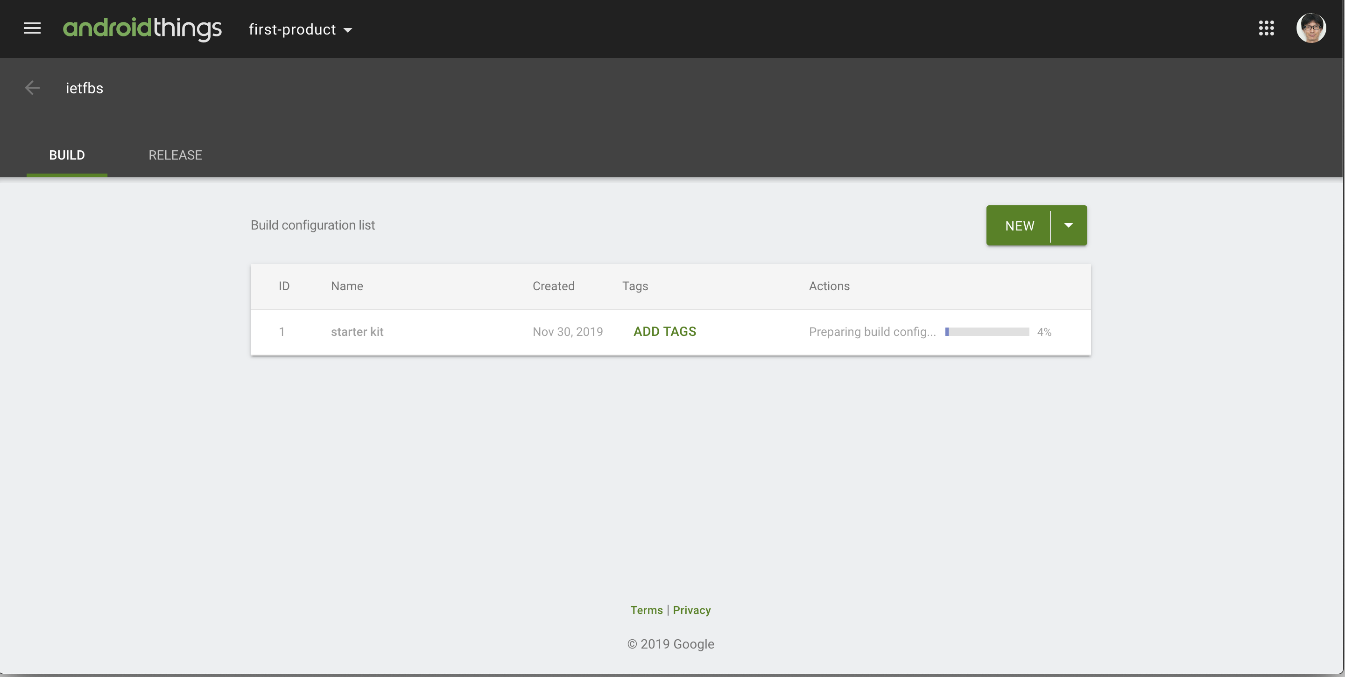Click the Android Things logo
This screenshot has height=677, width=1345.
(x=142, y=29)
